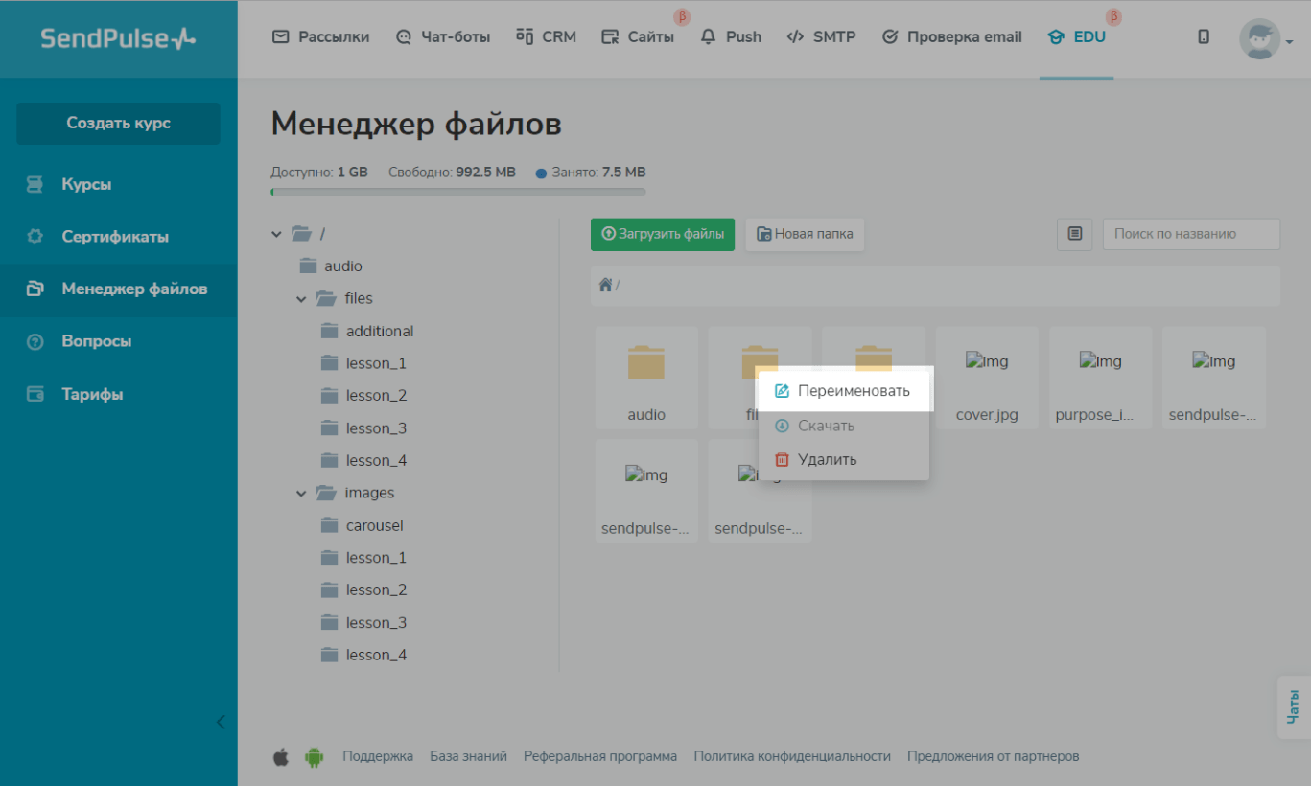Select Переименовать from the context menu
This screenshot has height=786, width=1311.
click(x=853, y=391)
